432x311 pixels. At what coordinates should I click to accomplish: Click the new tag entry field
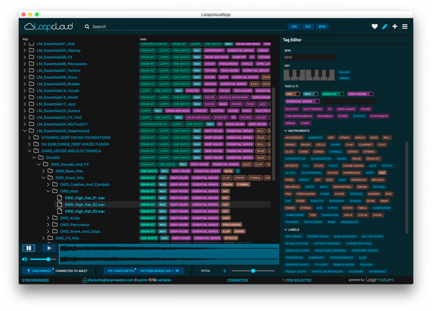(348, 102)
